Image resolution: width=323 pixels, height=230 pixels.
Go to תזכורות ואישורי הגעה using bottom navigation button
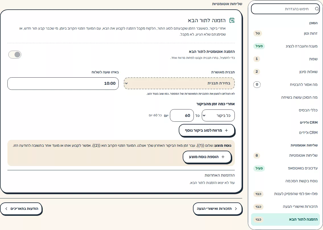click(x=217, y=209)
